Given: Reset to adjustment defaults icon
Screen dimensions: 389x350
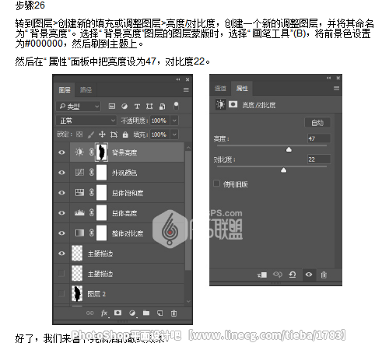Looking at the screenshot, I should pos(293,275).
